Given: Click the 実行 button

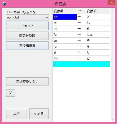Looking at the screenshot, I should [x=16, y=114].
